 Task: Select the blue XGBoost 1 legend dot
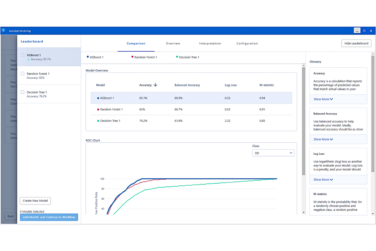click(87, 57)
